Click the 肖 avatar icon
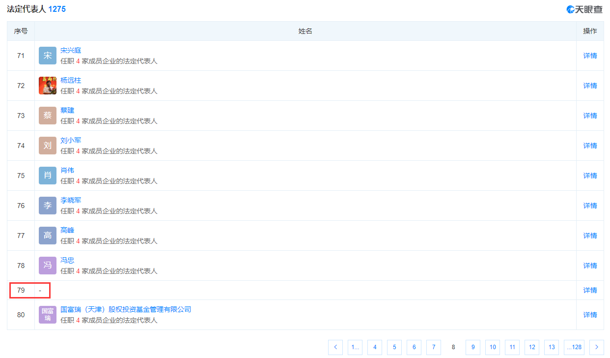 pos(48,176)
